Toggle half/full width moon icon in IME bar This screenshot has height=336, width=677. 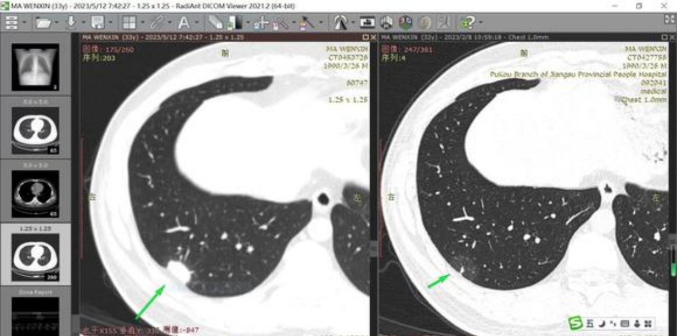pos(602,323)
